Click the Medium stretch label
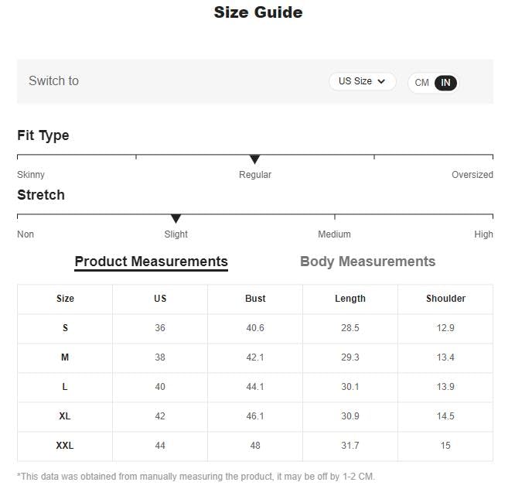Viewport: 515px width, 489px height. point(334,234)
